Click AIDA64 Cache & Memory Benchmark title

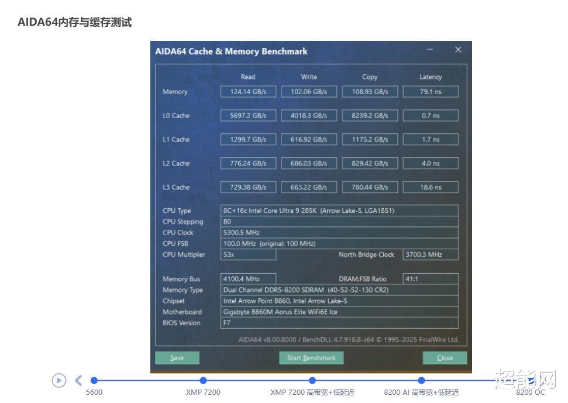[231, 51]
